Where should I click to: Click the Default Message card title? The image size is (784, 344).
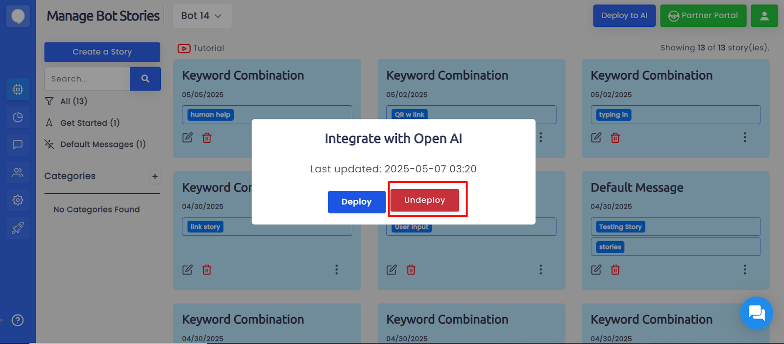pyautogui.click(x=637, y=188)
